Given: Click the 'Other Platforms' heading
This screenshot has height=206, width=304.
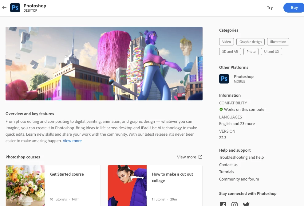Looking at the screenshot, I should tap(234, 67).
